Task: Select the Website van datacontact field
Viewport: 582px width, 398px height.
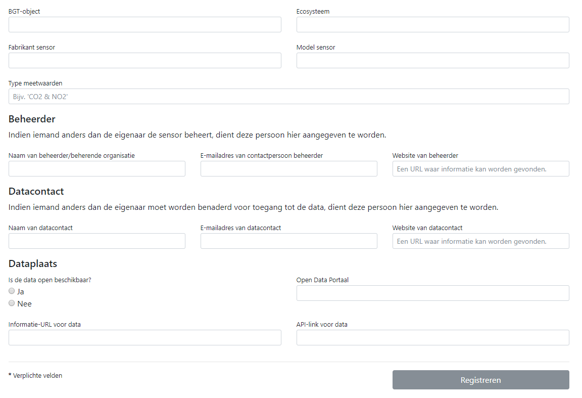Action: [480, 241]
